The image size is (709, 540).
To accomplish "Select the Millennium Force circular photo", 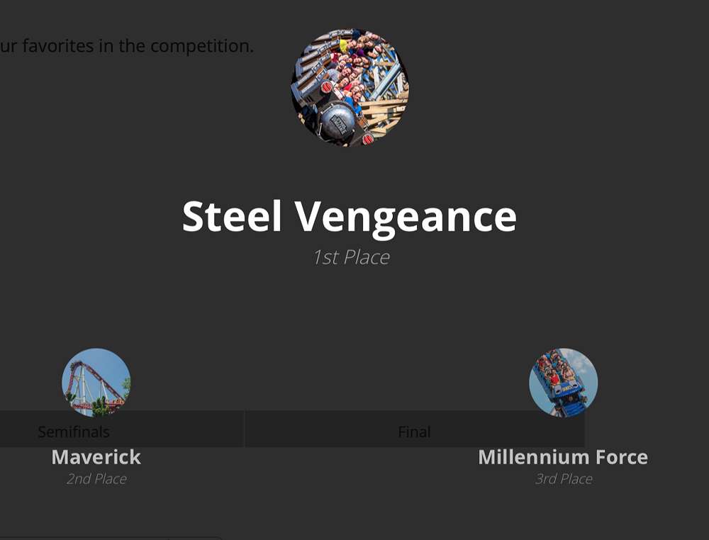I will coord(564,382).
